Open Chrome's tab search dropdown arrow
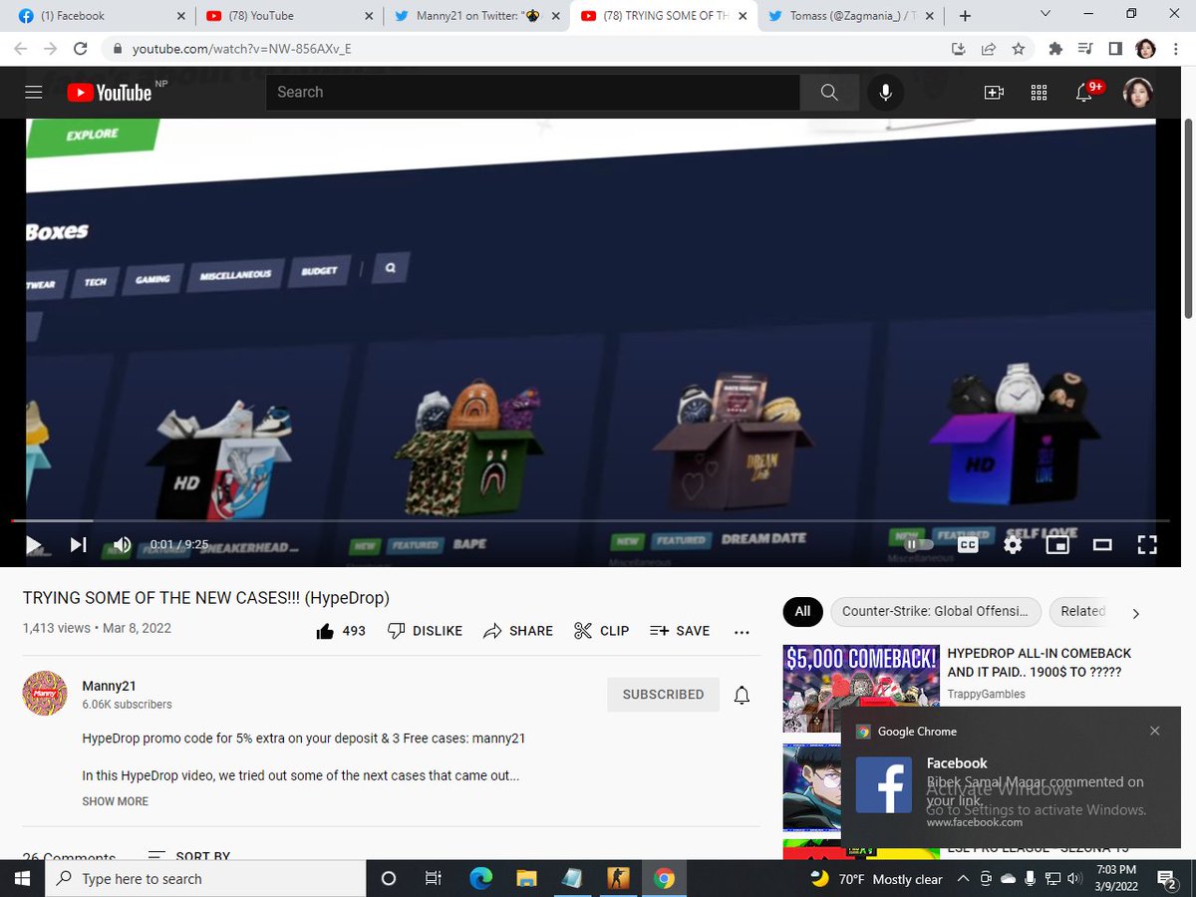Screen dimensions: 1196x897 click(x=1045, y=15)
